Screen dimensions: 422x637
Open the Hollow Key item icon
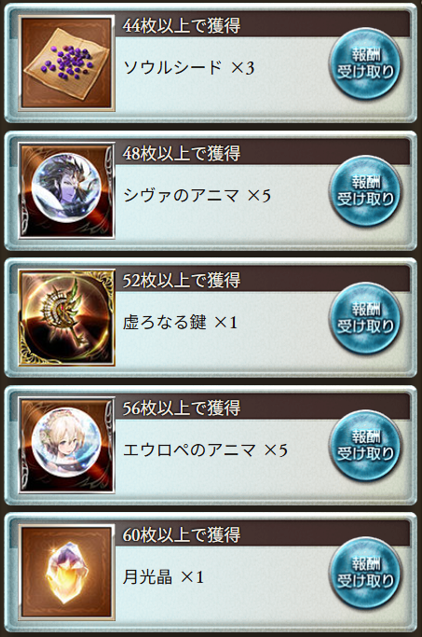pyautogui.click(x=66, y=318)
